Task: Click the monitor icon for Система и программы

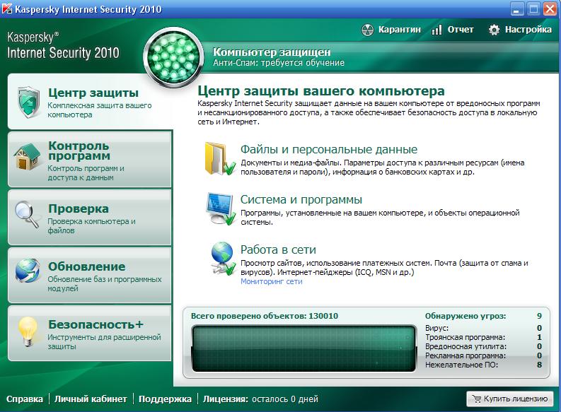Action: pyautogui.click(x=221, y=208)
